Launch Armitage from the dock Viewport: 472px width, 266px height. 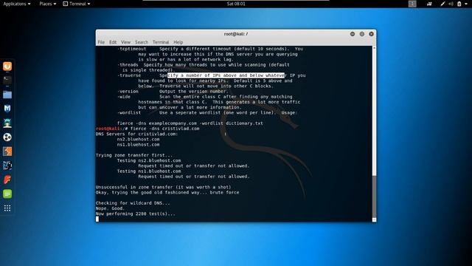tap(7, 123)
